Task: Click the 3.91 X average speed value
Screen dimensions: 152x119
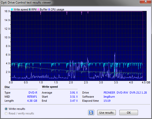Action: click(74, 93)
